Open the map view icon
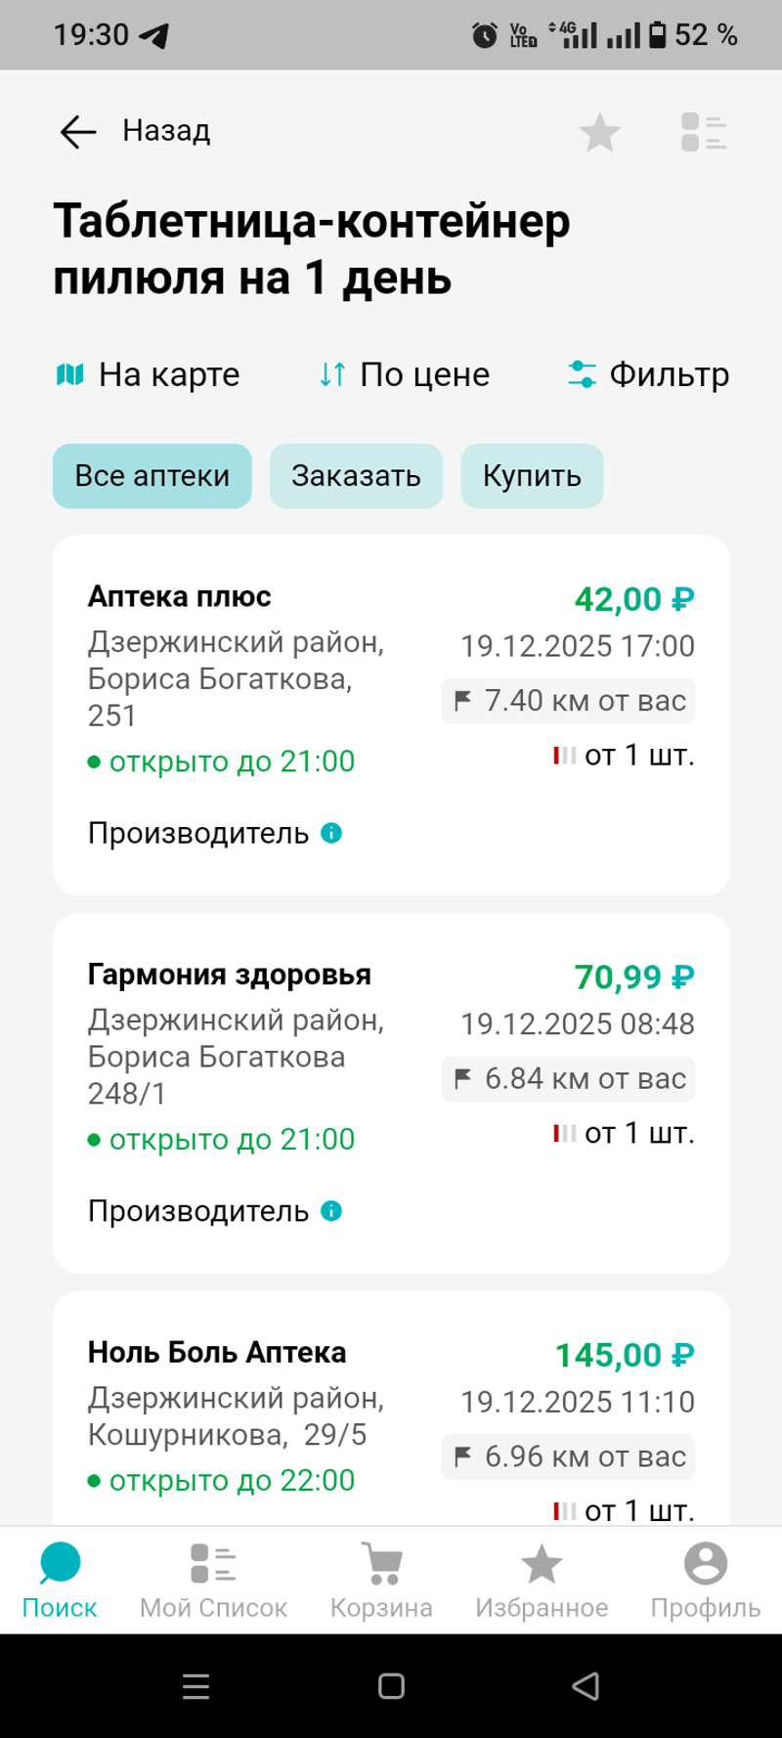782x1738 pixels. (70, 374)
